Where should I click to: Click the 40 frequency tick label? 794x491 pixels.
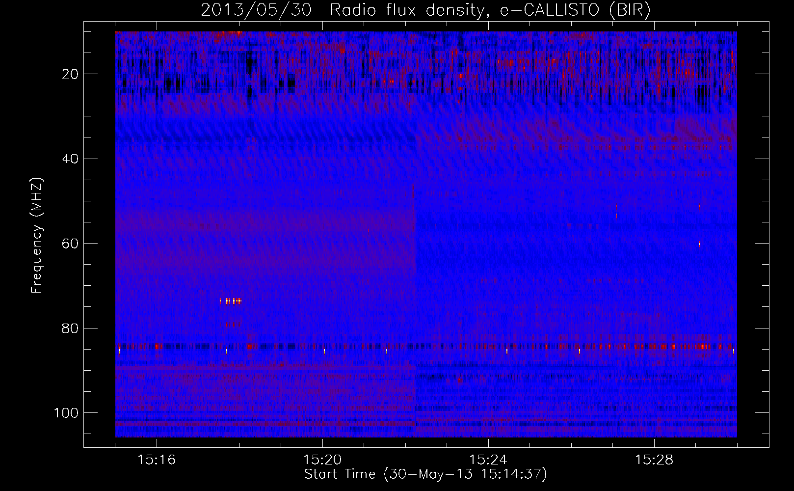[71, 159]
